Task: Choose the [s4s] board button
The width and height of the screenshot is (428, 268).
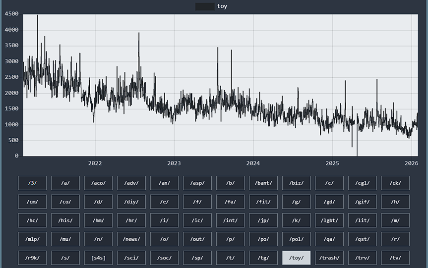Action: [x=98, y=258]
